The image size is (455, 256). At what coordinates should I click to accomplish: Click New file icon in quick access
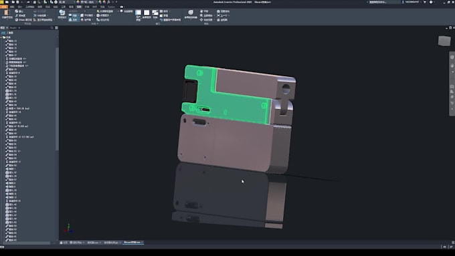pyautogui.click(x=7, y=2)
